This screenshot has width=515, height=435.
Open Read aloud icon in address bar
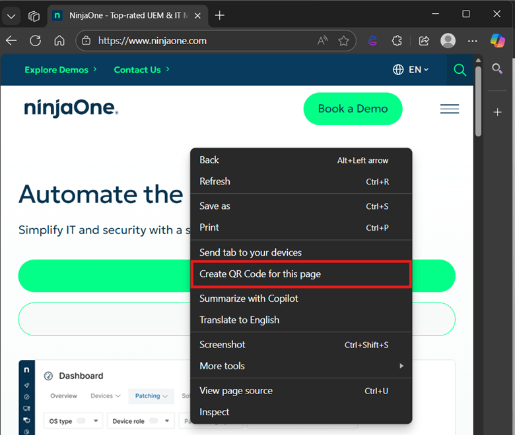(322, 41)
